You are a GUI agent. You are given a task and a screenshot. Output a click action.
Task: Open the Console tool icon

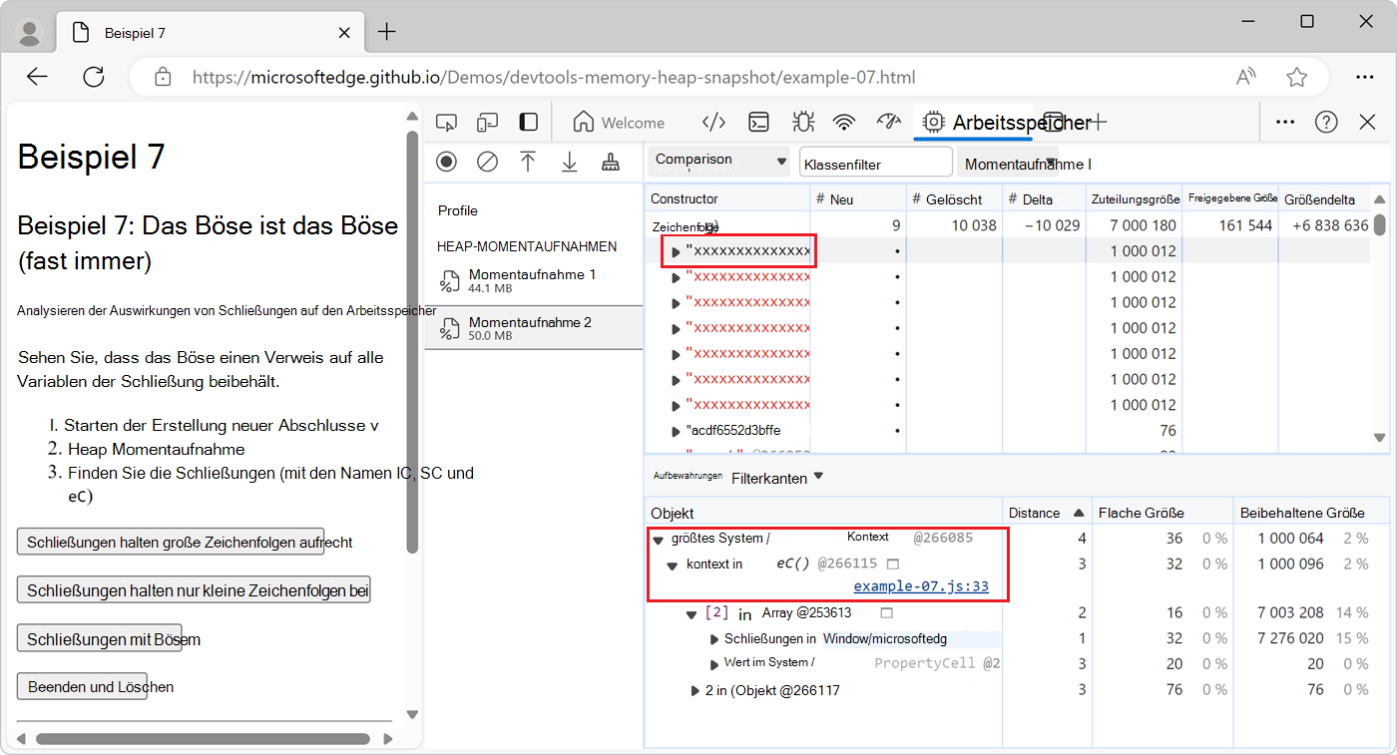(759, 123)
